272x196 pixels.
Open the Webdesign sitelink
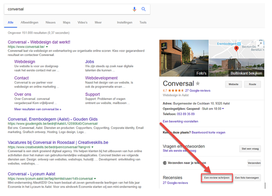click(x=25, y=61)
